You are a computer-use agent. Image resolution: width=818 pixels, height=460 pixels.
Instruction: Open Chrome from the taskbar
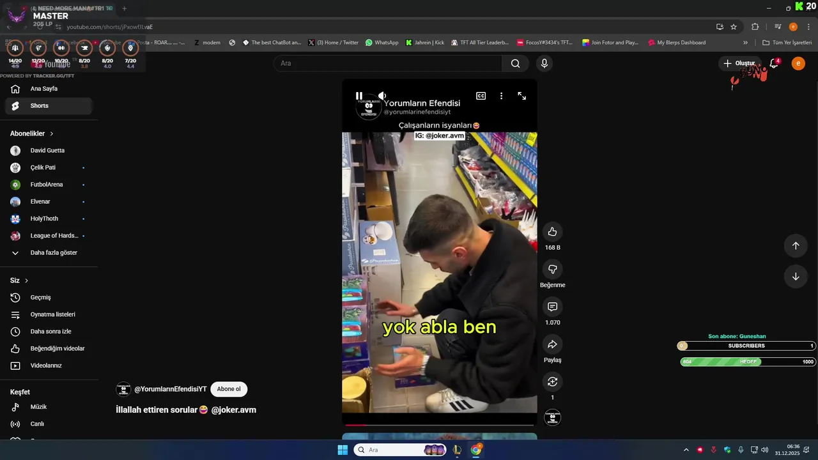point(476,450)
